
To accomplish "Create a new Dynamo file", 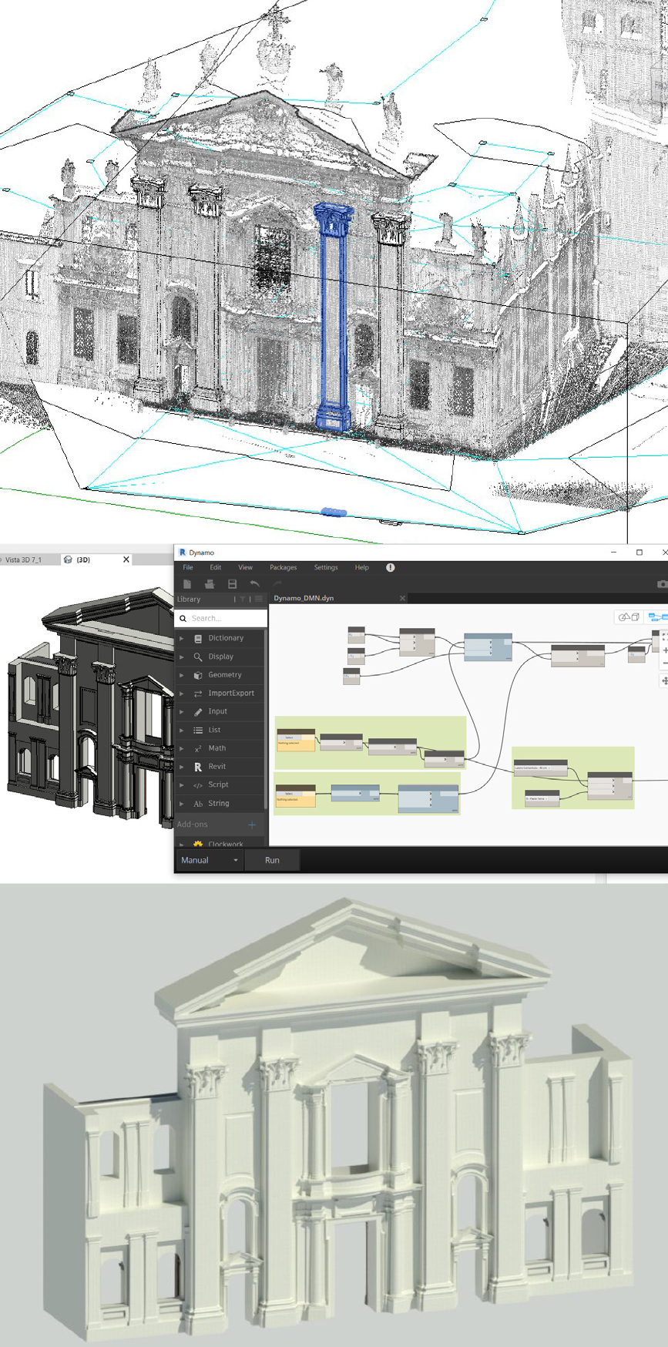I will click(x=187, y=584).
